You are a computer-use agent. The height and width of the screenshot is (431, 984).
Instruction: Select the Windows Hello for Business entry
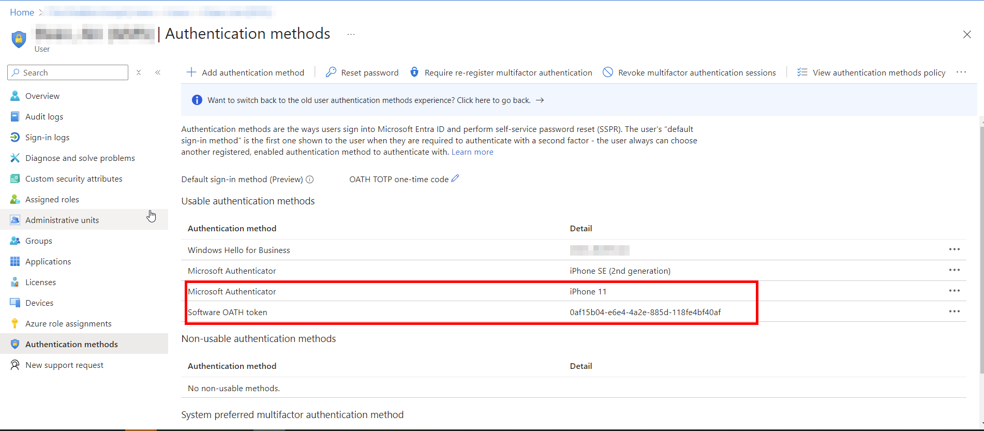(x=239, y=250)
